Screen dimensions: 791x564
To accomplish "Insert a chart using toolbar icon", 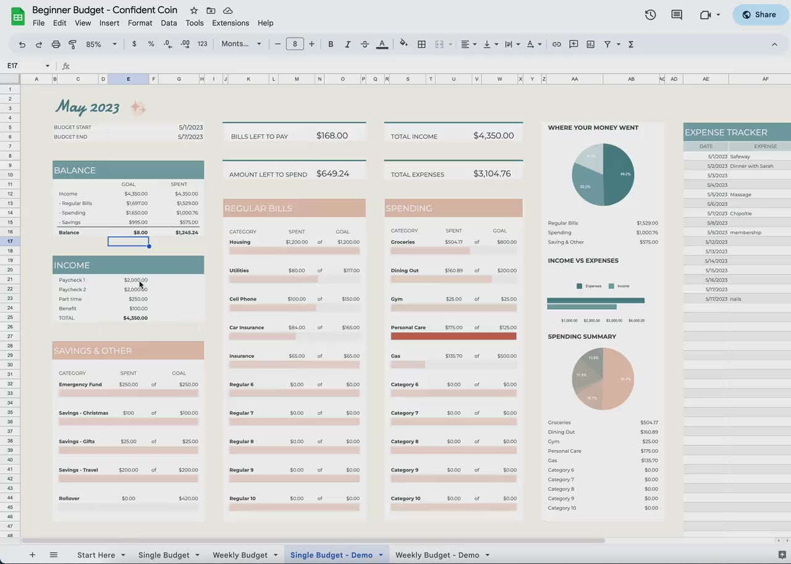I will point(590,44).
